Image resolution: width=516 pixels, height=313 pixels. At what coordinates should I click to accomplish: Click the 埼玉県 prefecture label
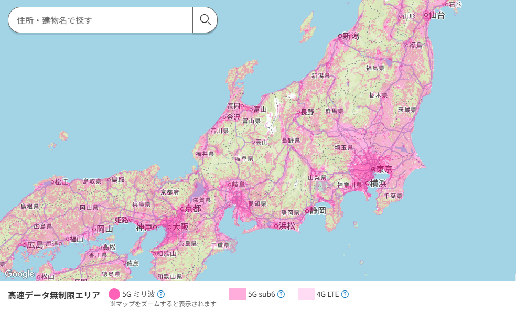[344, 148]
